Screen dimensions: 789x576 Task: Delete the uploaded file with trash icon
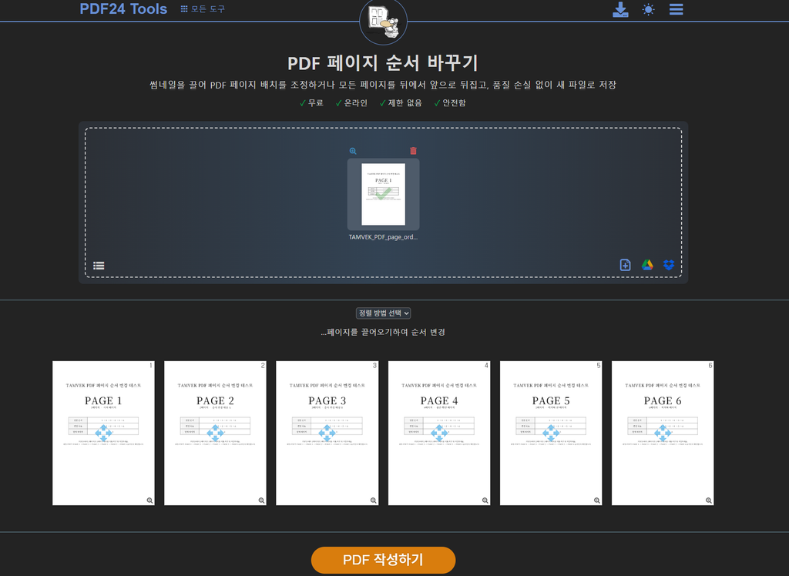tap(413, 151)
